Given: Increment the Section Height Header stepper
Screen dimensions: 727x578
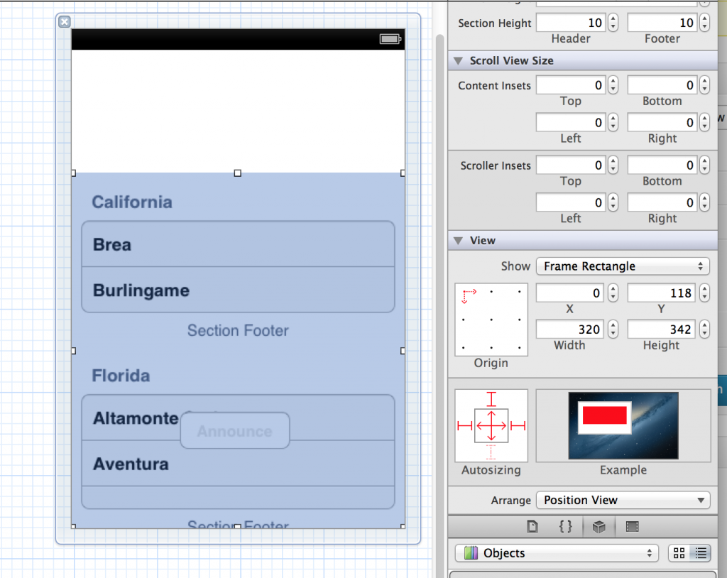Looking at the screenshot, I should point(613,18).
